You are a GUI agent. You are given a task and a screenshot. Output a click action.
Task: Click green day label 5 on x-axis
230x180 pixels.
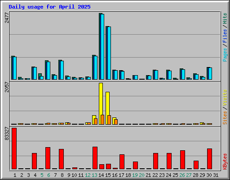coord(42,175)
